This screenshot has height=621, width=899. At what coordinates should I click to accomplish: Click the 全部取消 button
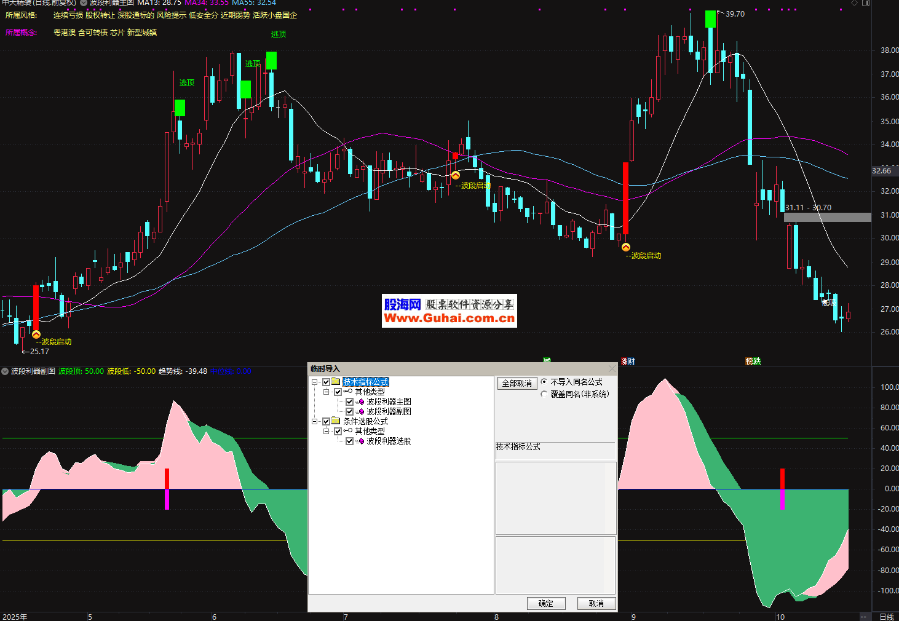(517, 383)
